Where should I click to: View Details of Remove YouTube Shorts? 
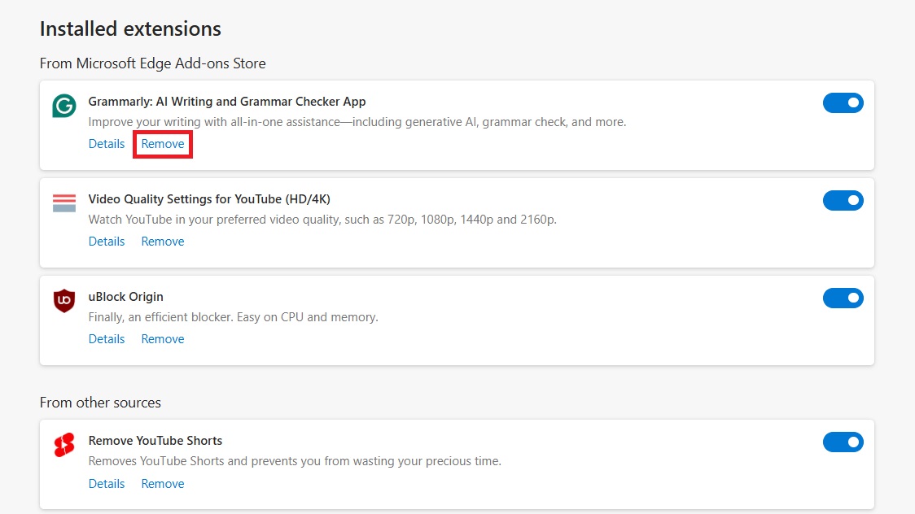(107, 484)
